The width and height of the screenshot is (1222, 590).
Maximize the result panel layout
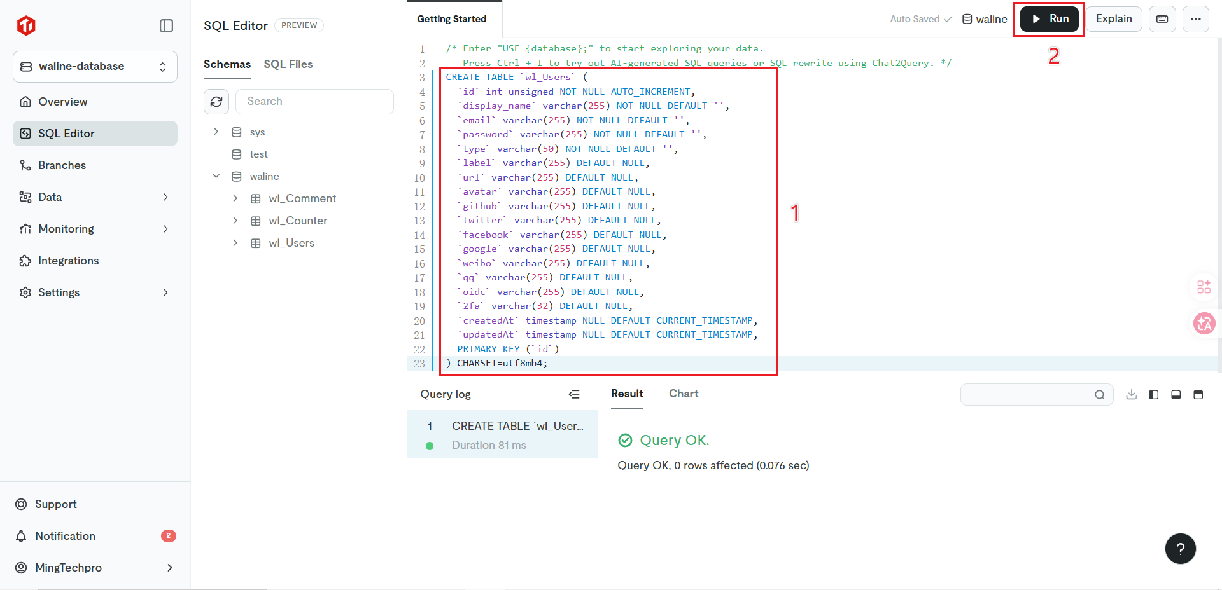click(x=1198, y=394)
